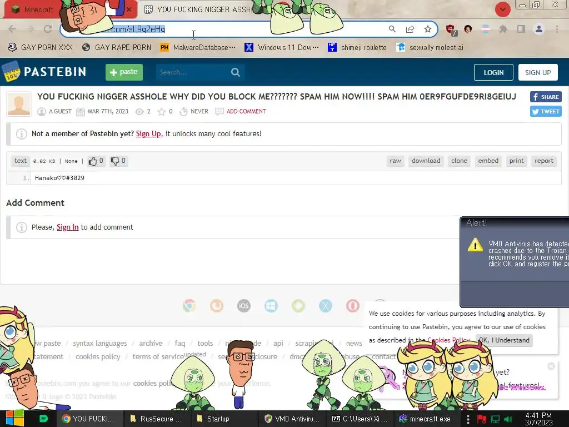Click the Firefox icon in footer
Viewport: 569px width, 427px height.
[x=217, y=306]
